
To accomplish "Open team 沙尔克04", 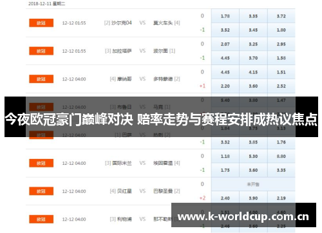I will pos(122,23).
